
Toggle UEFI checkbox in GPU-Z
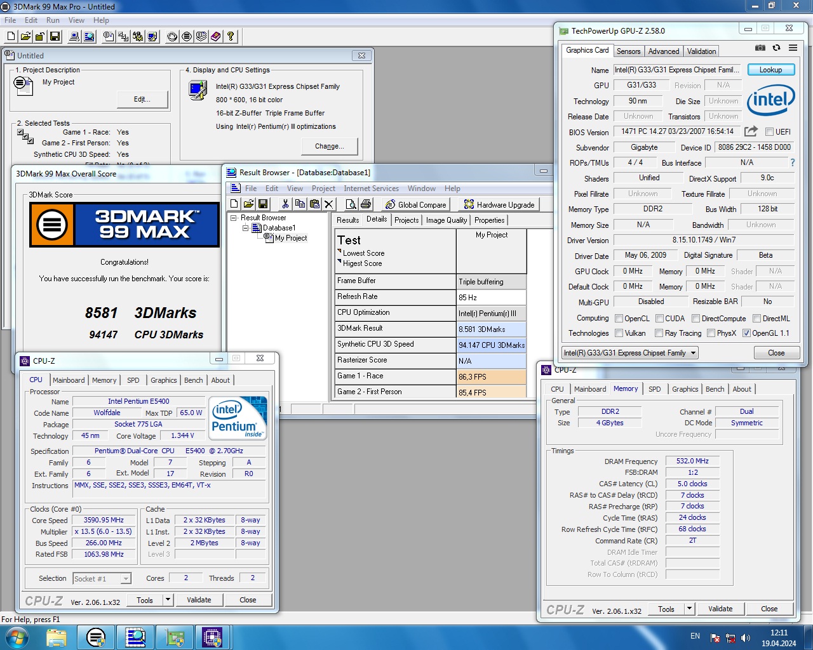(769, 132)
